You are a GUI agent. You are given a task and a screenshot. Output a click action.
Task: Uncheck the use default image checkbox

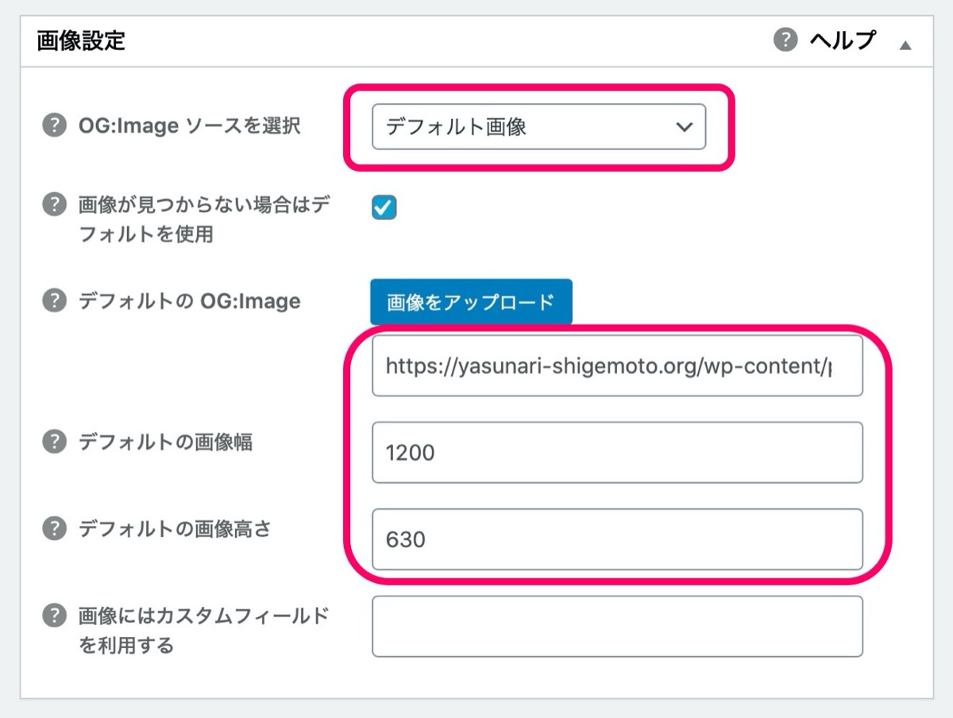pyautogui.click(x=384, y=208)
